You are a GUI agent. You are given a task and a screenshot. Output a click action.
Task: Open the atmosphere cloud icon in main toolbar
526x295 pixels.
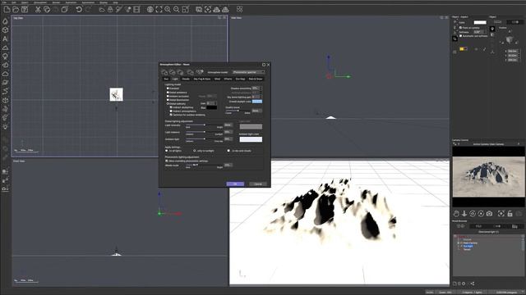click(102, 9)
